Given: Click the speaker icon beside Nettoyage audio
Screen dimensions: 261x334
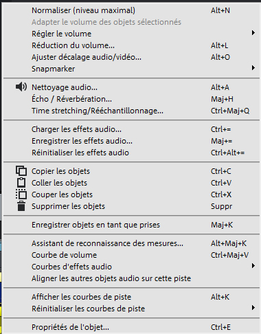Looking at the screenshot, I should coord(21,87).
